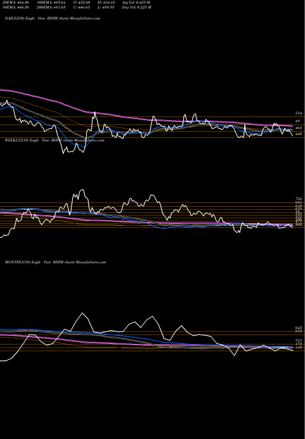Click the WEEKLY(210) Eagle View chart title
The image size is (305, 439).
click(x=55, y=140)
